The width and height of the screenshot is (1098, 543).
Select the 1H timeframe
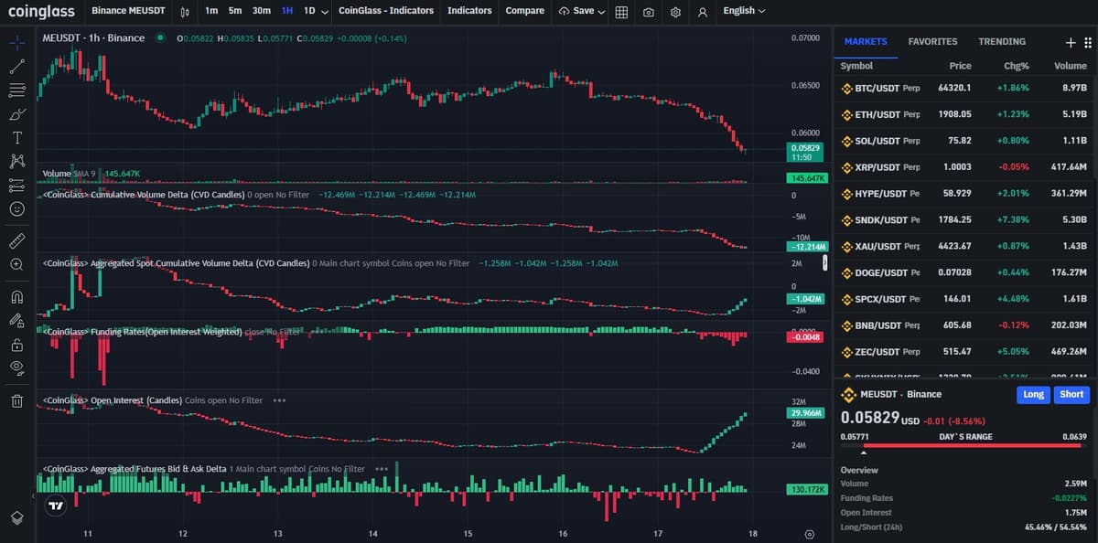287,11
